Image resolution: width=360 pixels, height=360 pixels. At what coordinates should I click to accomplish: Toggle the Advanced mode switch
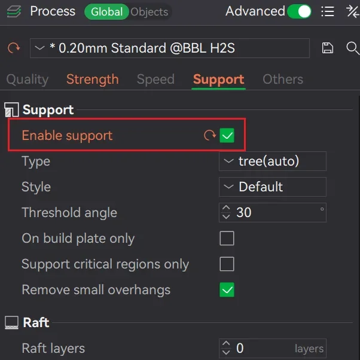[300, 11]
